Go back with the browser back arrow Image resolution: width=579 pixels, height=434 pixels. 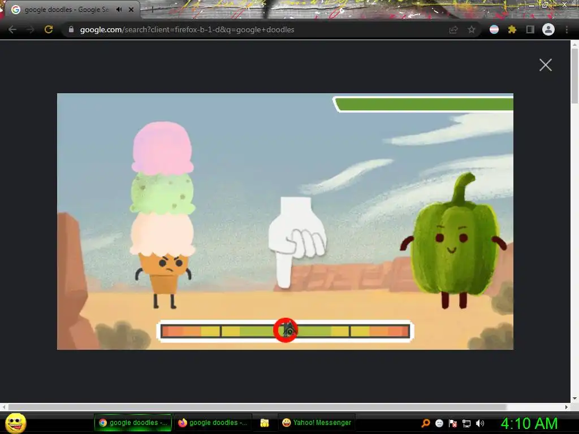(12, 29)
